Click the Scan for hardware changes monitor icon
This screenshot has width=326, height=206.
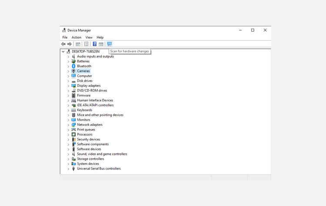point(110,44)
